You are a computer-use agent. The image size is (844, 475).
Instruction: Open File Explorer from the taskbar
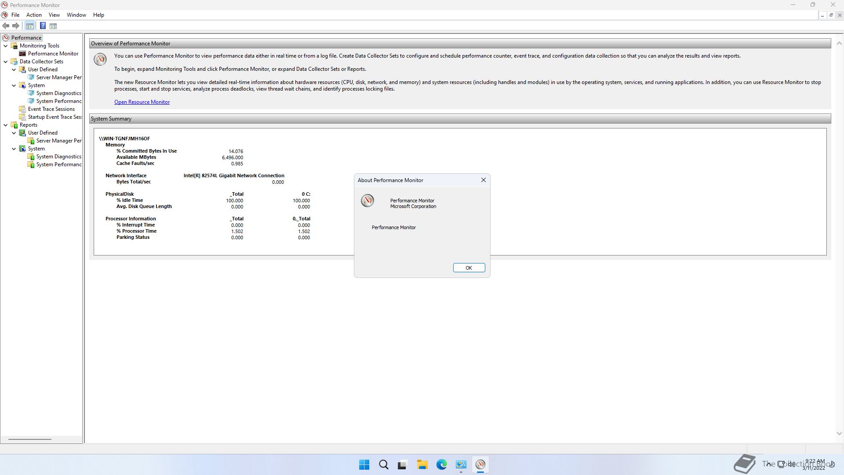point(422,464)
